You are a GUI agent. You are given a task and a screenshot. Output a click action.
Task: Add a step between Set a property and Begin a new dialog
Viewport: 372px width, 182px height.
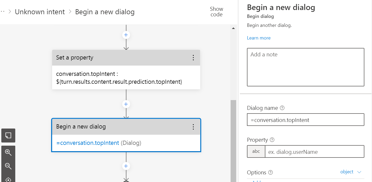126,104
